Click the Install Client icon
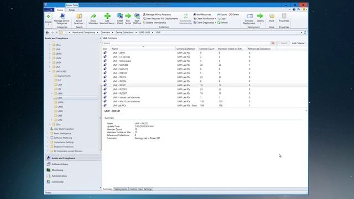The image size is (354, 199). pyautogui.click(x=120, y=16)
